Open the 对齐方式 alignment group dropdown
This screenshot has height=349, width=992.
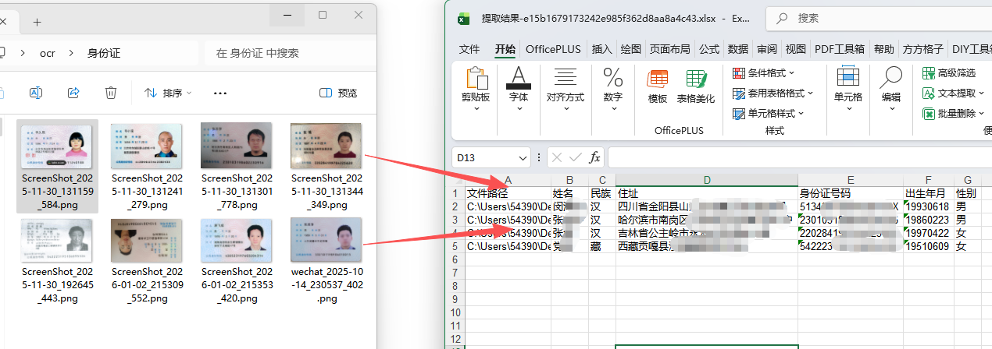[x=566, y=90]
